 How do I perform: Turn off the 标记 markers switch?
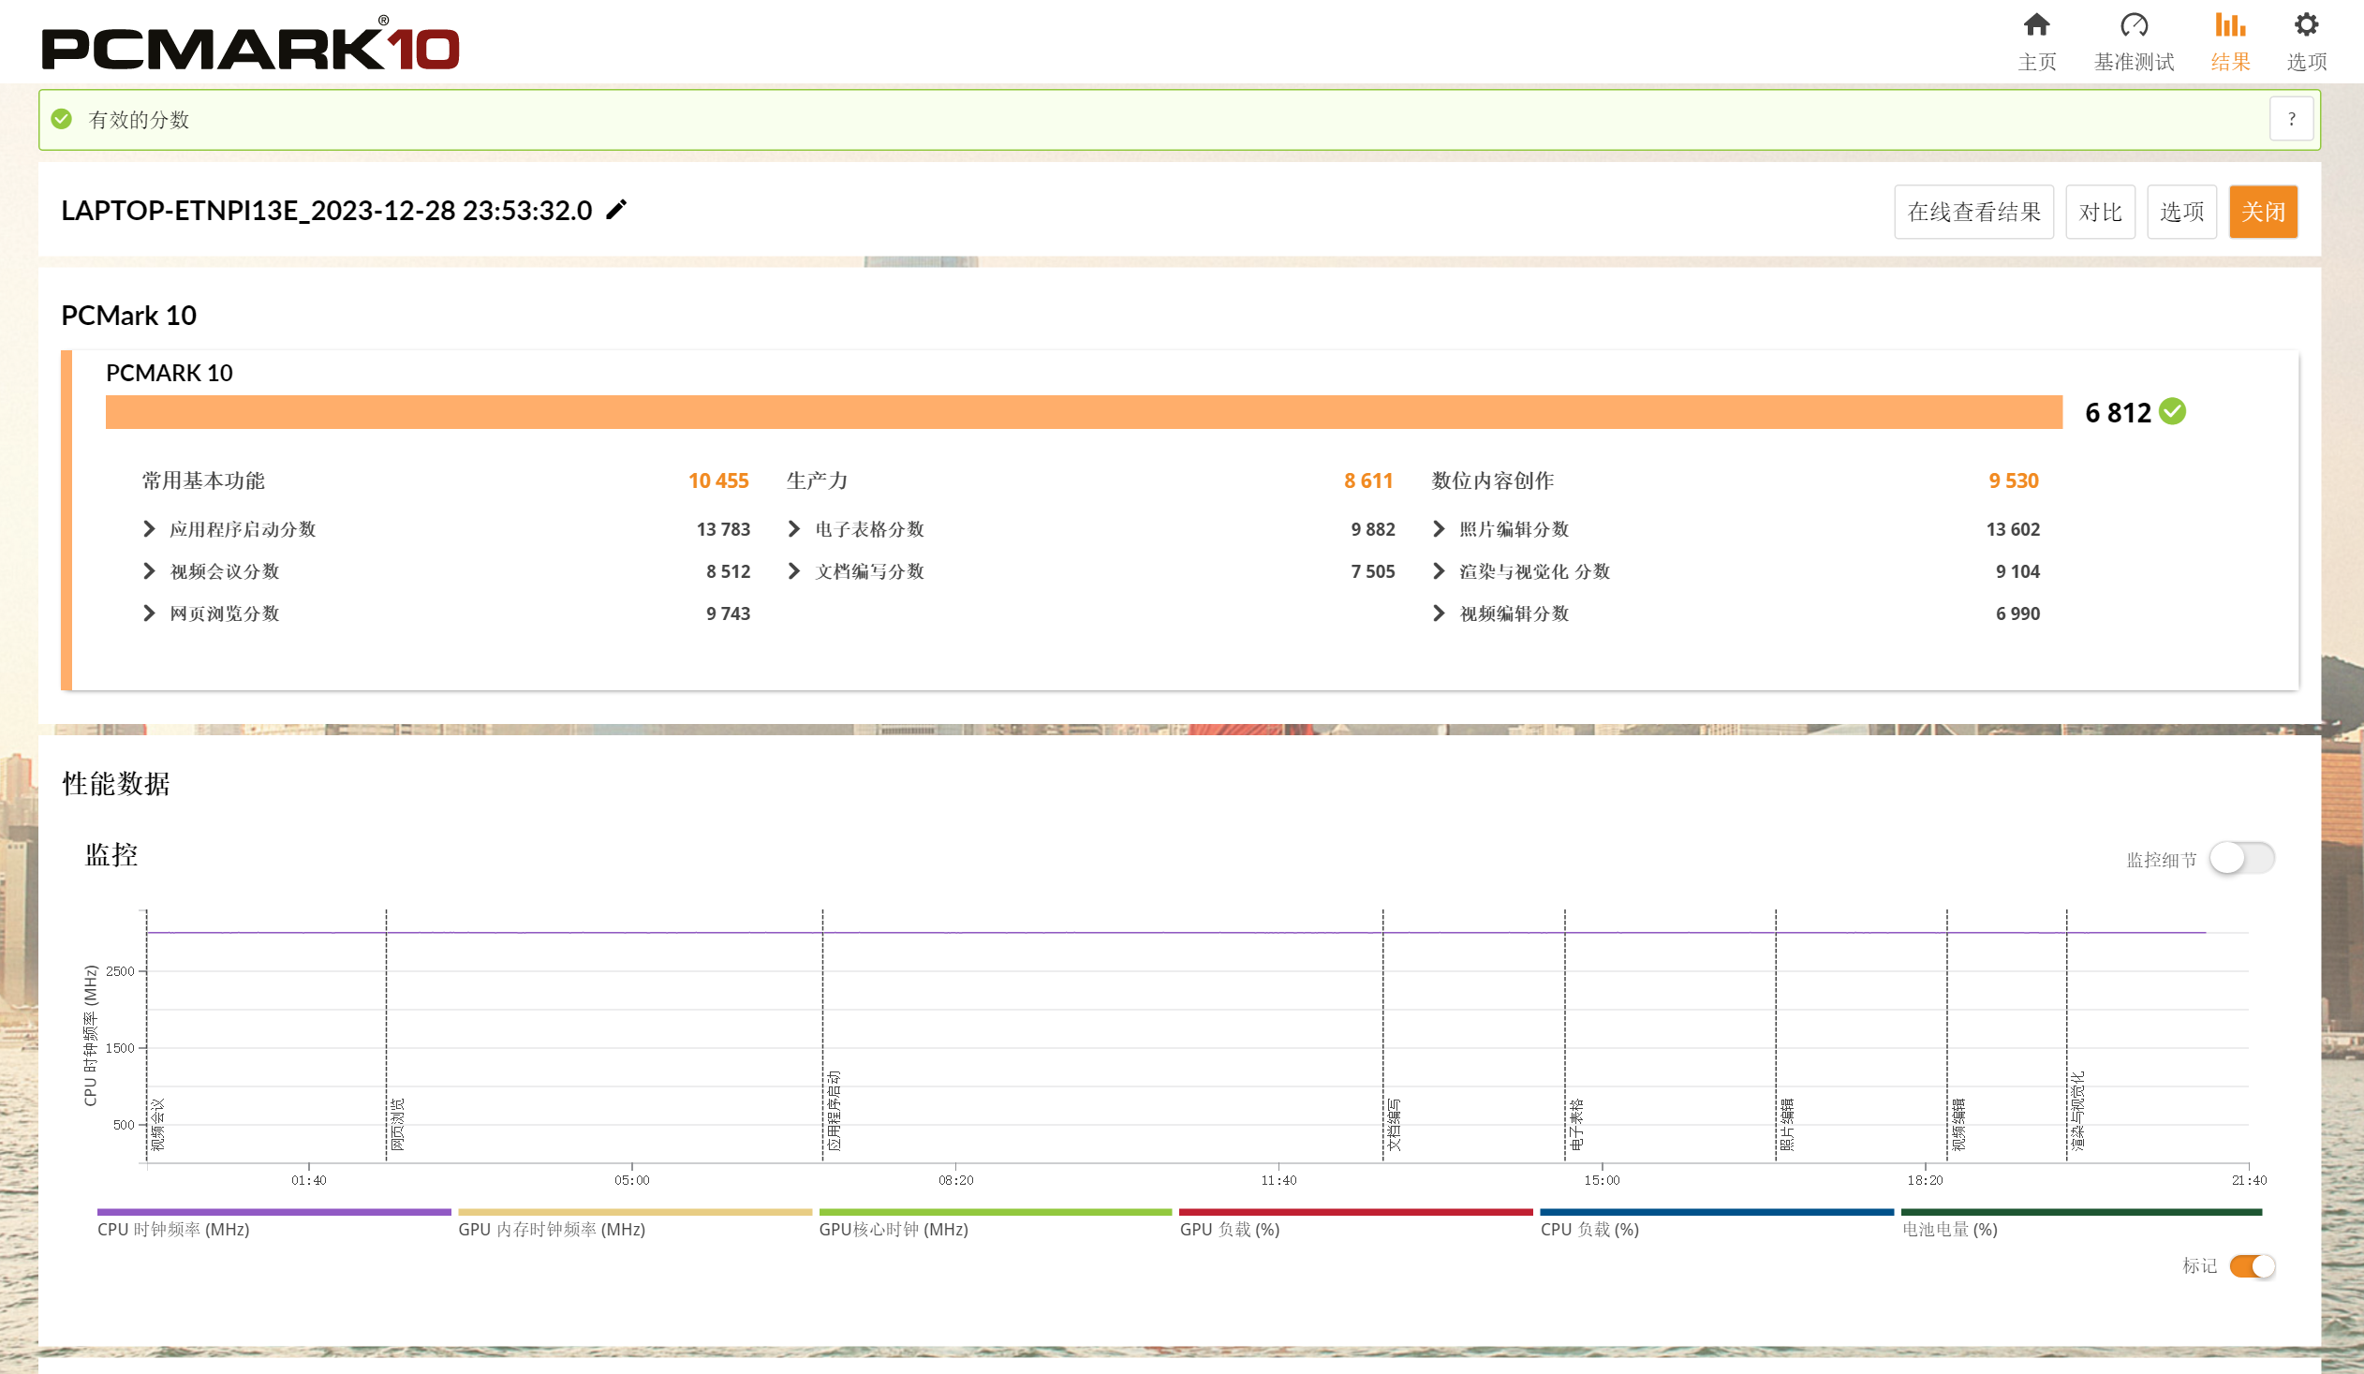(x=2253, y=1266)
